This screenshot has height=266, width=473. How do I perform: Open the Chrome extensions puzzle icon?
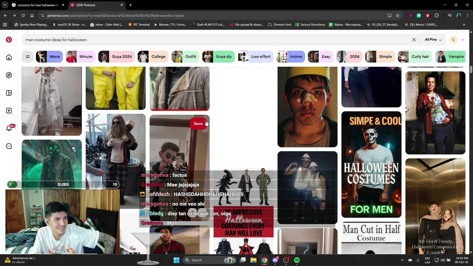[436, 16]
